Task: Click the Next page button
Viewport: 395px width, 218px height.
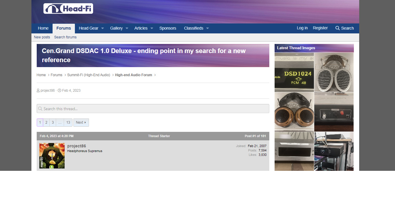Action: tap(81, 122)
